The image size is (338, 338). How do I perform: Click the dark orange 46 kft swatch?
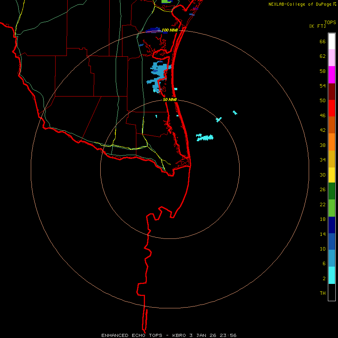point(332,125)
